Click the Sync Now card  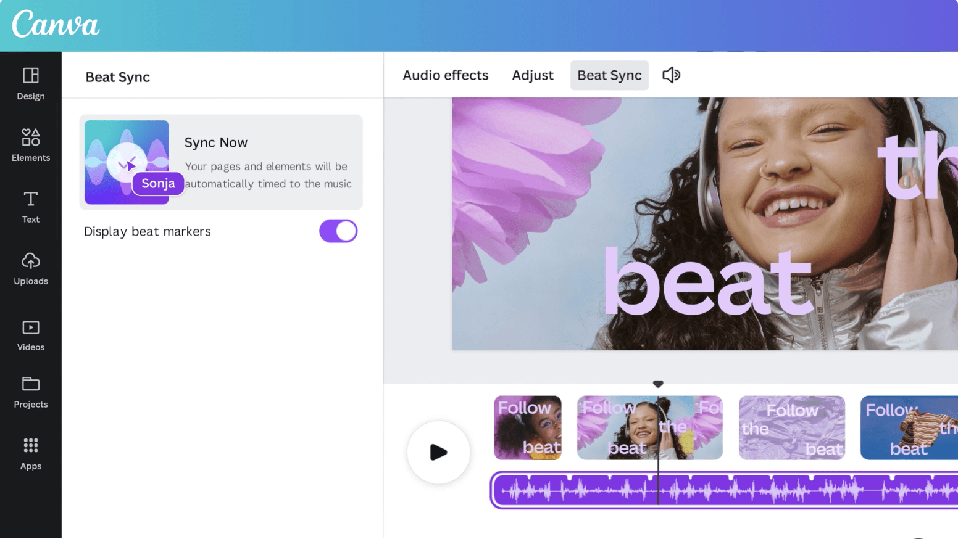click(x=221, y=162)
